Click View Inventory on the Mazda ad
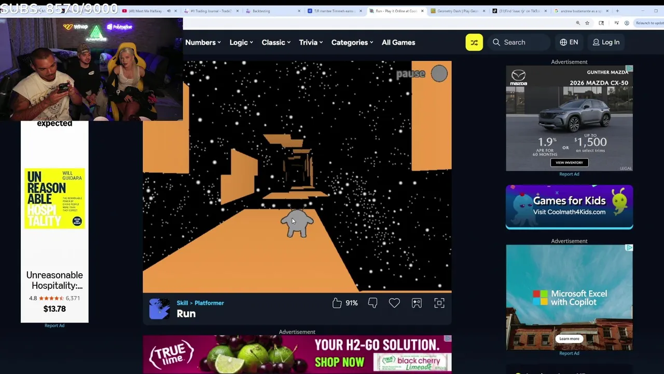The height and width of the screenshot is (374, 664). pyautogui.click(x=569, y=163)
